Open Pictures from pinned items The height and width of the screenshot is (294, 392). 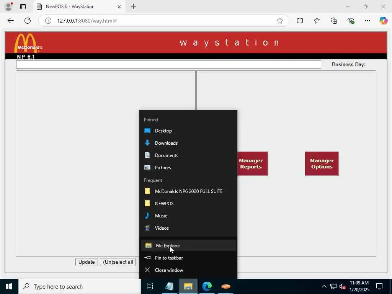pos(188,168)
